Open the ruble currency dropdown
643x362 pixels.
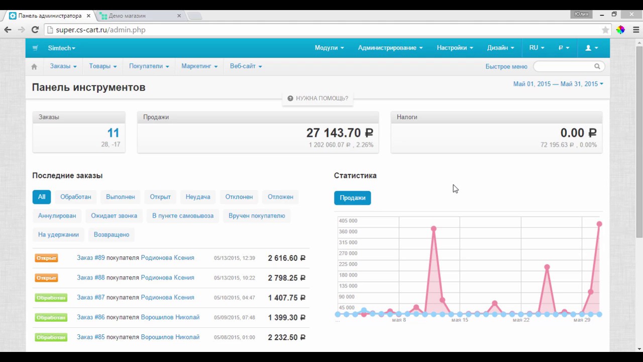tap(564, 48)
